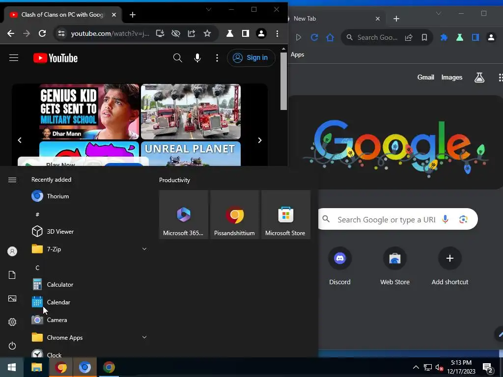Show hidden system tray icons
The image size is (503, 377).
(416, 367)
